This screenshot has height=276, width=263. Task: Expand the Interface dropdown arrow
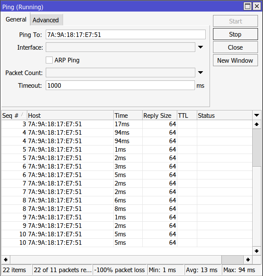[x=200, y=47]
